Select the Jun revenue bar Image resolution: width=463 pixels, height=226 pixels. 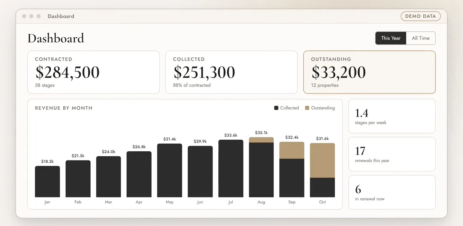tap(200, 172)
